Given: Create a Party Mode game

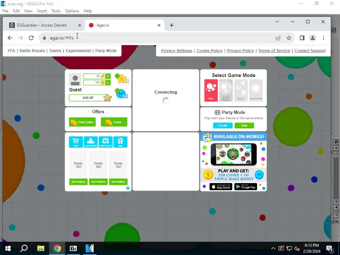Looking at the screenshot, I should (x=223, y=125).
